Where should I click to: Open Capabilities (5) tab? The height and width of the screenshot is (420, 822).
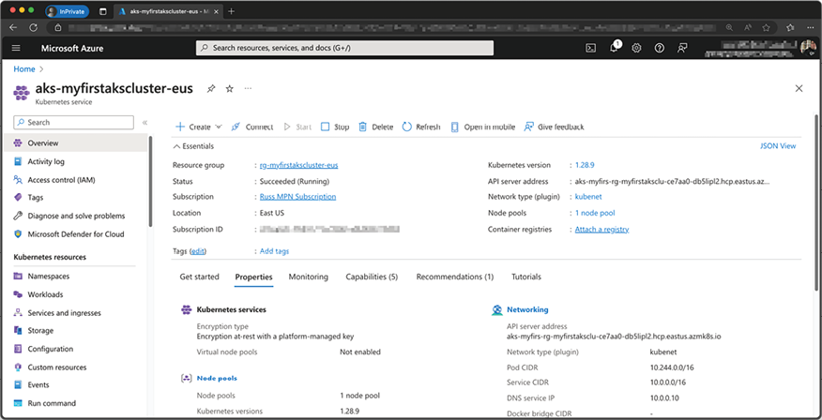click(x=372, y=277)
